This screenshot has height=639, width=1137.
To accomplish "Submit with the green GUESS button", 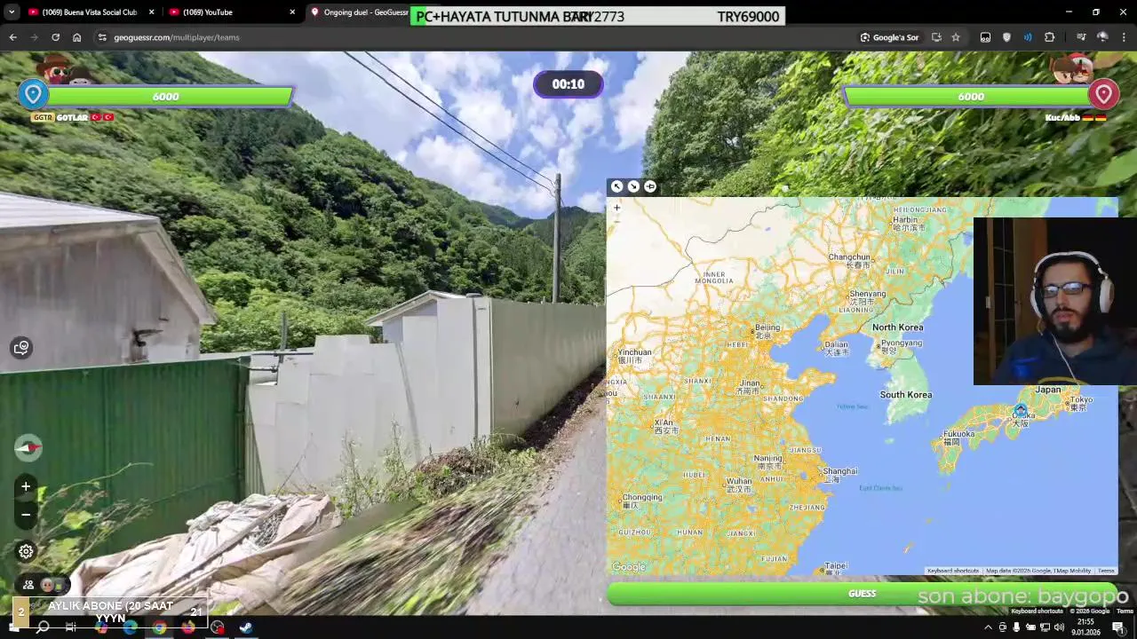I will 862,594.
